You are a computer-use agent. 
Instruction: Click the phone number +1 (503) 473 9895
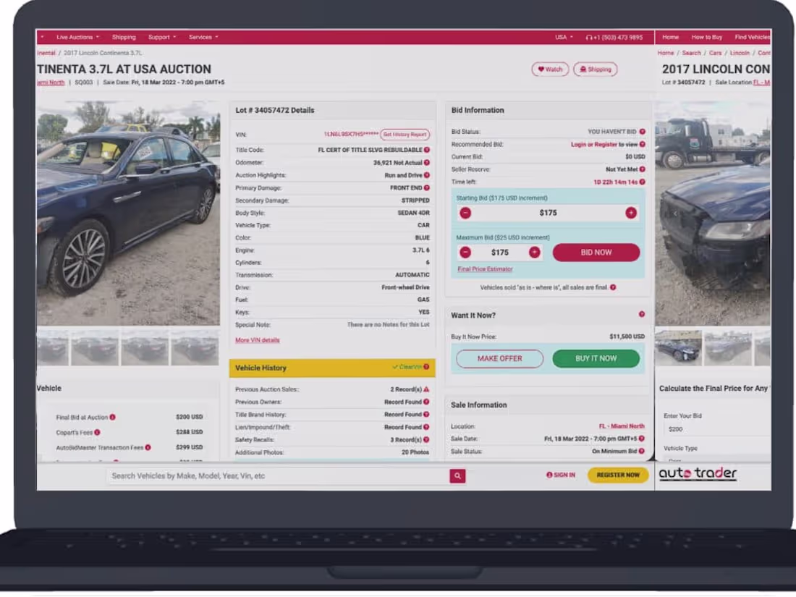point(614,37)
